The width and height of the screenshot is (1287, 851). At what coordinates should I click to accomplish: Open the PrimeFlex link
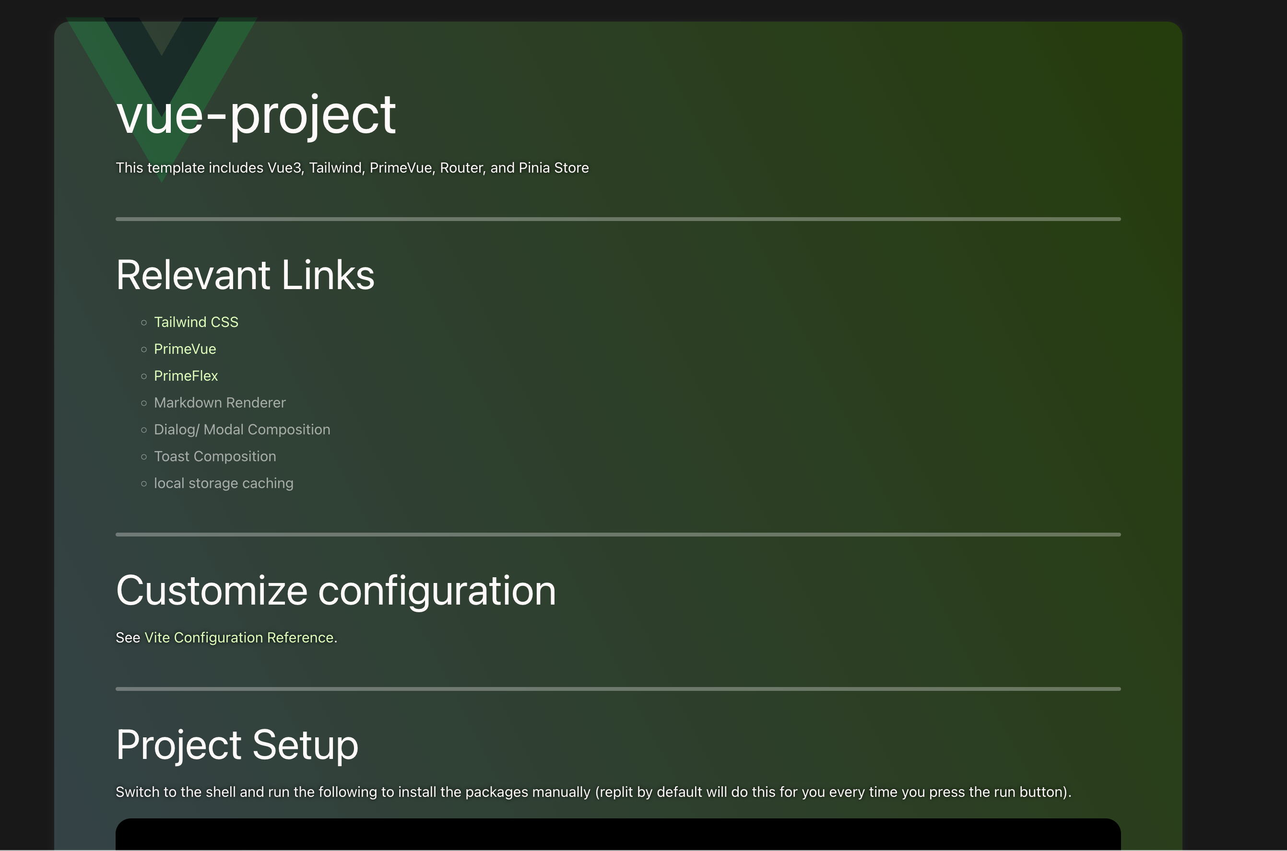[x=186, y=376]
